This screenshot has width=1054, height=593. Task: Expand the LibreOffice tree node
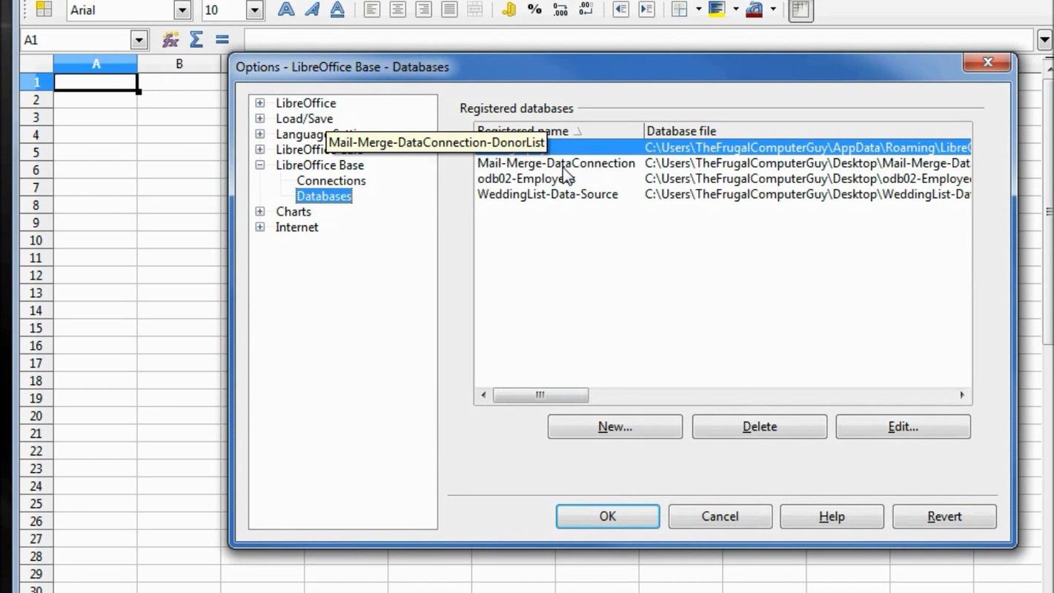[x=260, y=103]
